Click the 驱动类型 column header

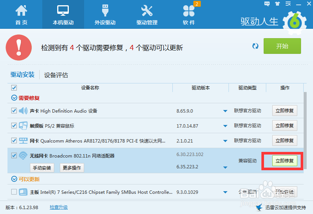point(247,88)
